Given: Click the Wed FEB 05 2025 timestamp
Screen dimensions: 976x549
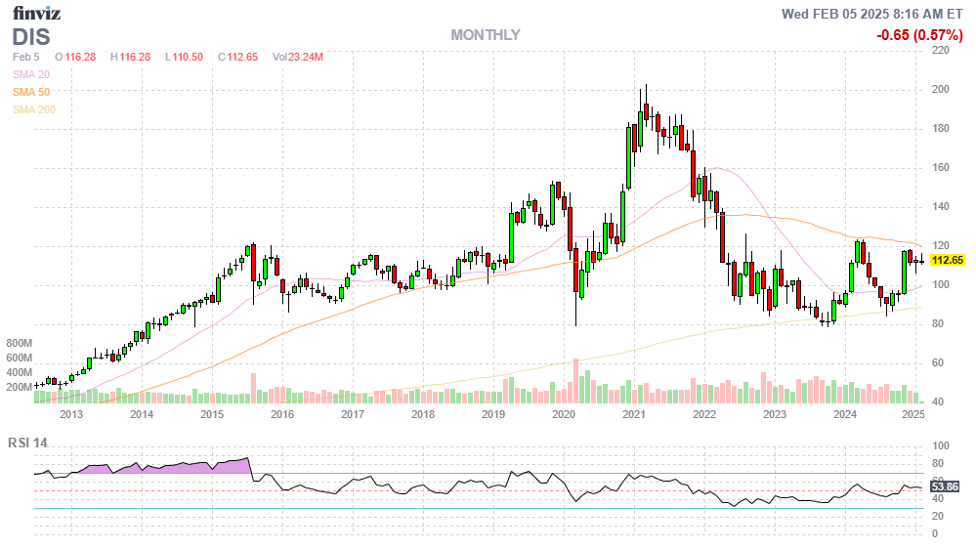Looking at the screenshot, I should tap(871, 14).
